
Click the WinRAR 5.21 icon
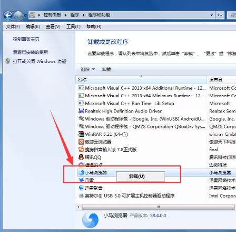coord(81,134)
